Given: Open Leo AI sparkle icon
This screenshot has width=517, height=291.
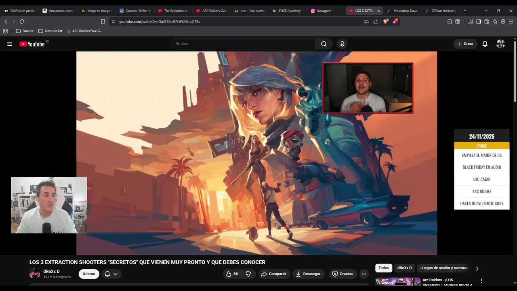Looking at the screenshot, I should pos(495,21).
